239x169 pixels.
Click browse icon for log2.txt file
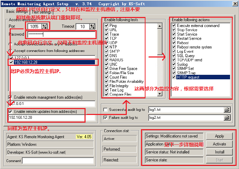227,118
